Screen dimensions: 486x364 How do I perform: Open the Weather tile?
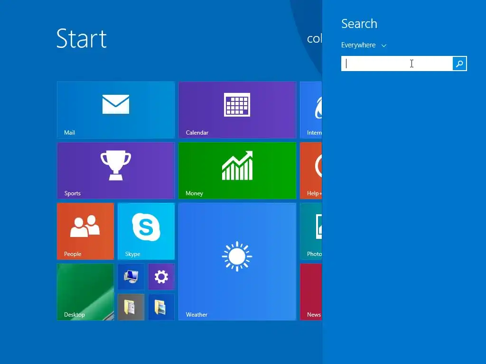[x=237, y=262]
